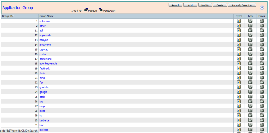This screenshot has width=269, height=133.
Task: Open Flows report for ipsec row
Action: pos(262,111)
